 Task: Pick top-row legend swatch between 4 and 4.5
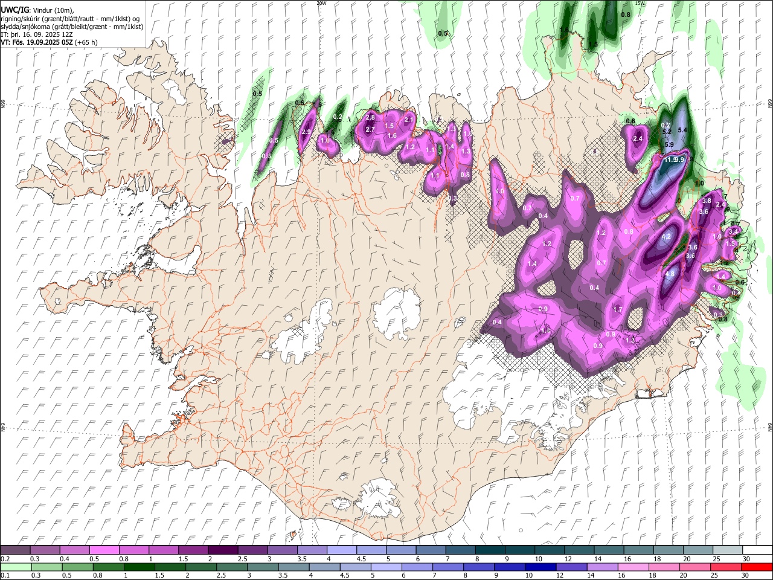pyautogui.click(x=341, y=550)
